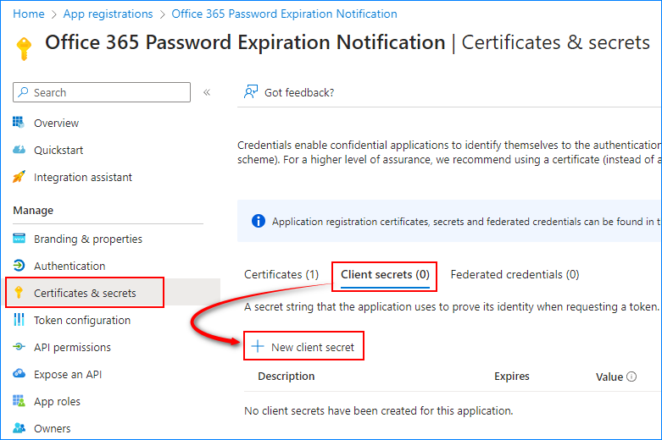Select the Client secrets (0) tab
This screenshot has width=662, height=440.
click(x=385, y=275)
